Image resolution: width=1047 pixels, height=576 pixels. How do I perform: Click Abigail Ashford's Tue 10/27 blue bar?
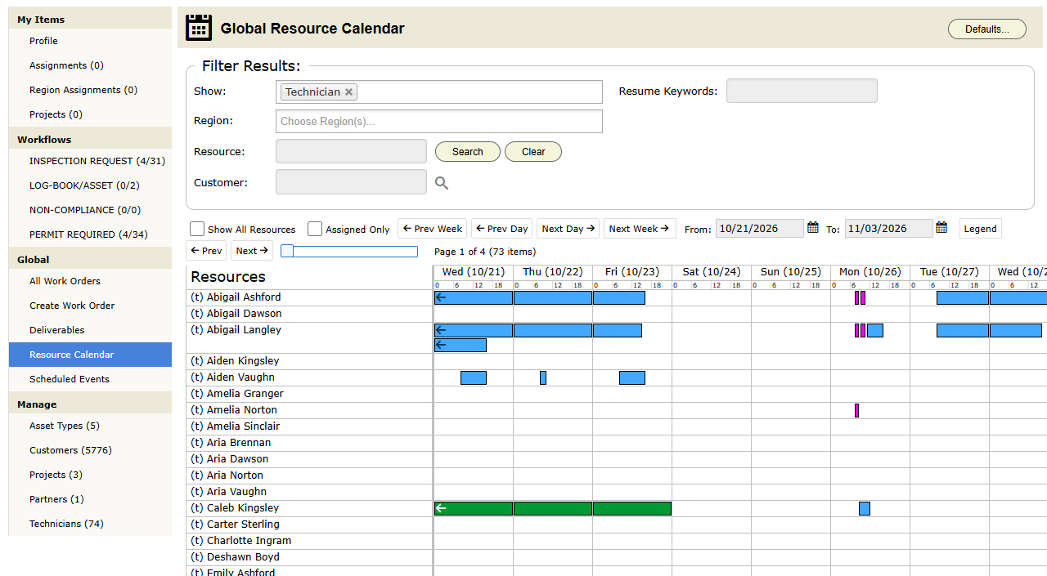[x=963, y=298]
